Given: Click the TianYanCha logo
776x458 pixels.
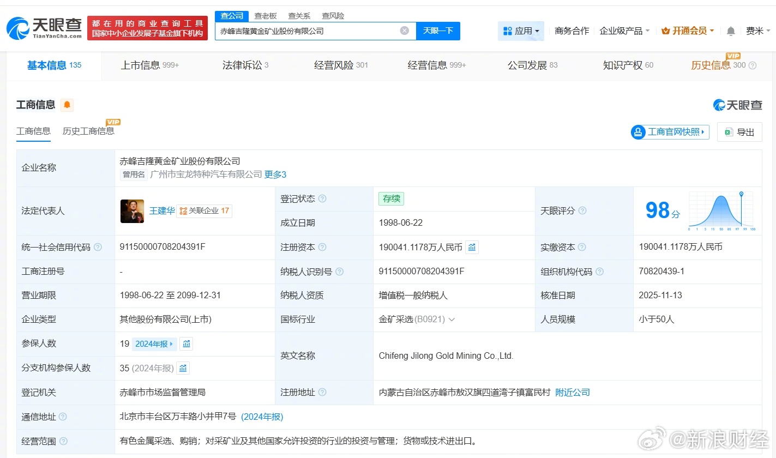Looking at the screenshot, I should point(45,27).
